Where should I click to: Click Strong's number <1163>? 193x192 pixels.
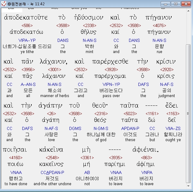pos(173,114)
